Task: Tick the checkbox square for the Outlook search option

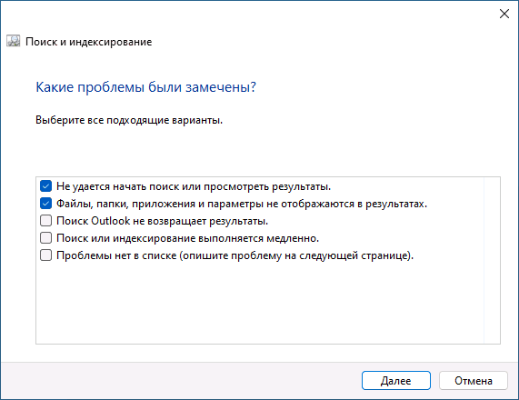Action: click(45, 221)
